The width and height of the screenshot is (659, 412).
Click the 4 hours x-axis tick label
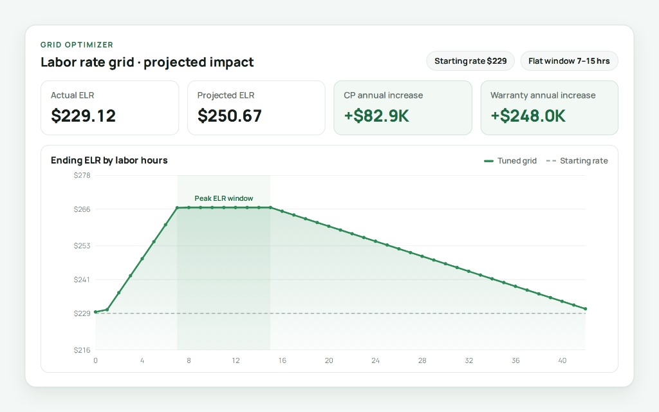142,360
